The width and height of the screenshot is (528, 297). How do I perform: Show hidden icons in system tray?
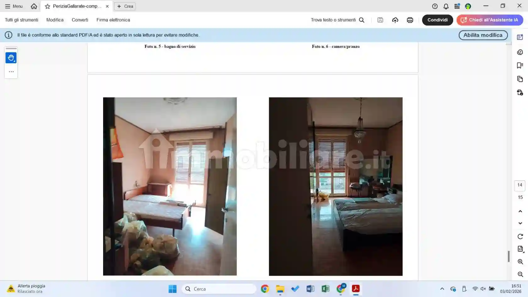[442, 289]
